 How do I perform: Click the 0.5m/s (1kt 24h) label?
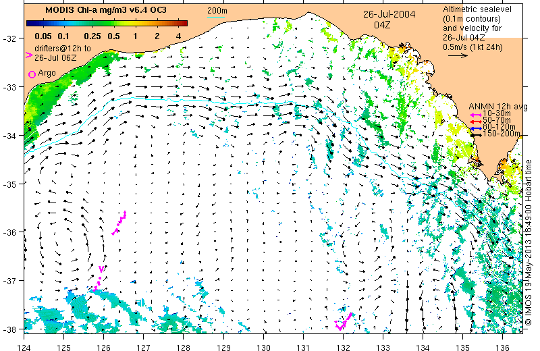click(473, 47)
